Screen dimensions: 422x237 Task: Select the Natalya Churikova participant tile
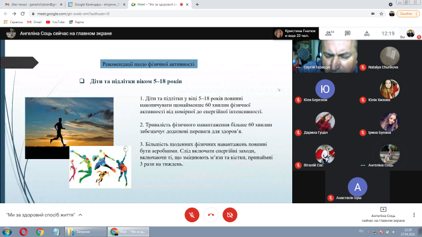pos(390,56)
